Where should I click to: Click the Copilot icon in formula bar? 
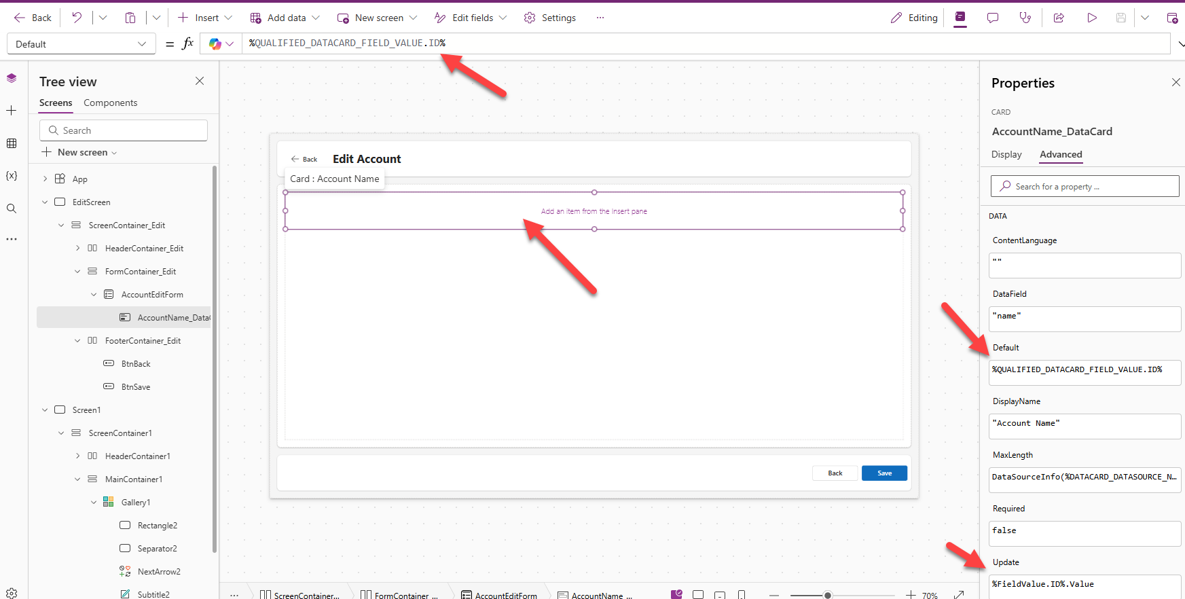tap(215, 44)
